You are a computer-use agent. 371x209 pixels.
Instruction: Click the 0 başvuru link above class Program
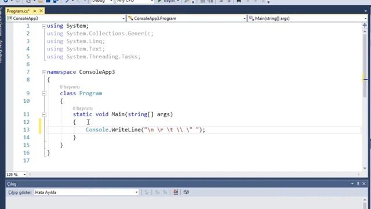point(70,87)
